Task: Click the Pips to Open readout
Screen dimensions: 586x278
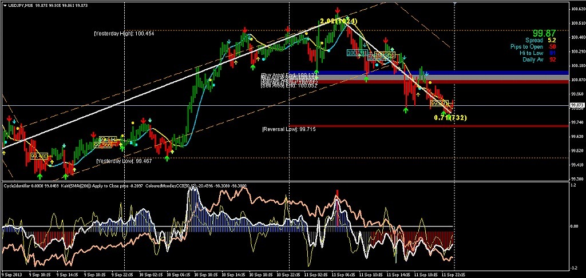Action: [x=533, y=46]
